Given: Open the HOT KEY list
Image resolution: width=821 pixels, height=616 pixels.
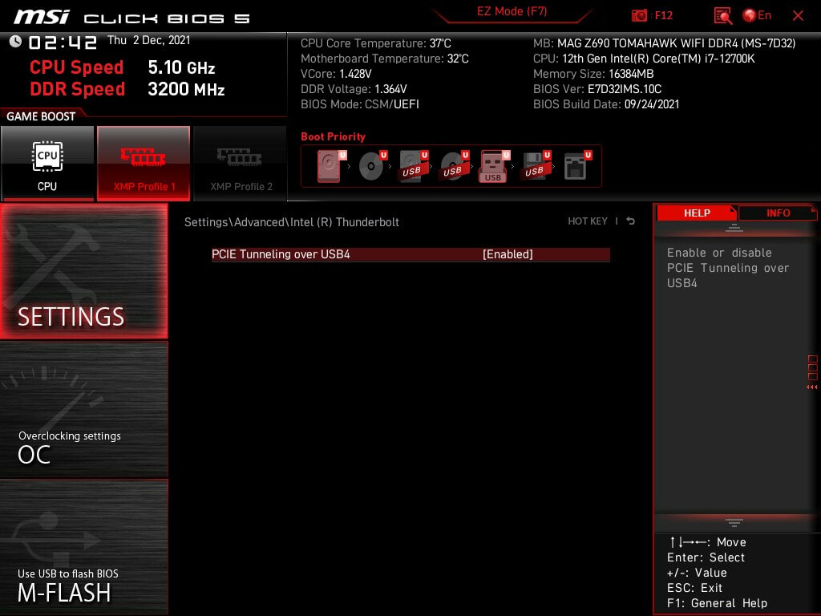Looking at the screenshot, I should [x=588, y=221].
